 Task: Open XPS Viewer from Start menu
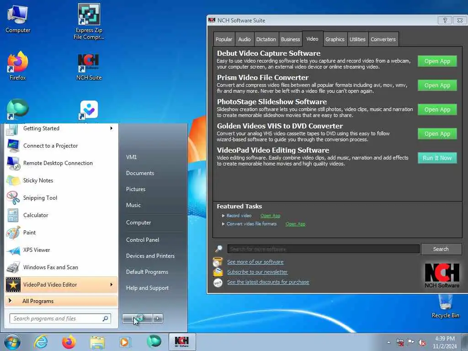click(61, 250)
